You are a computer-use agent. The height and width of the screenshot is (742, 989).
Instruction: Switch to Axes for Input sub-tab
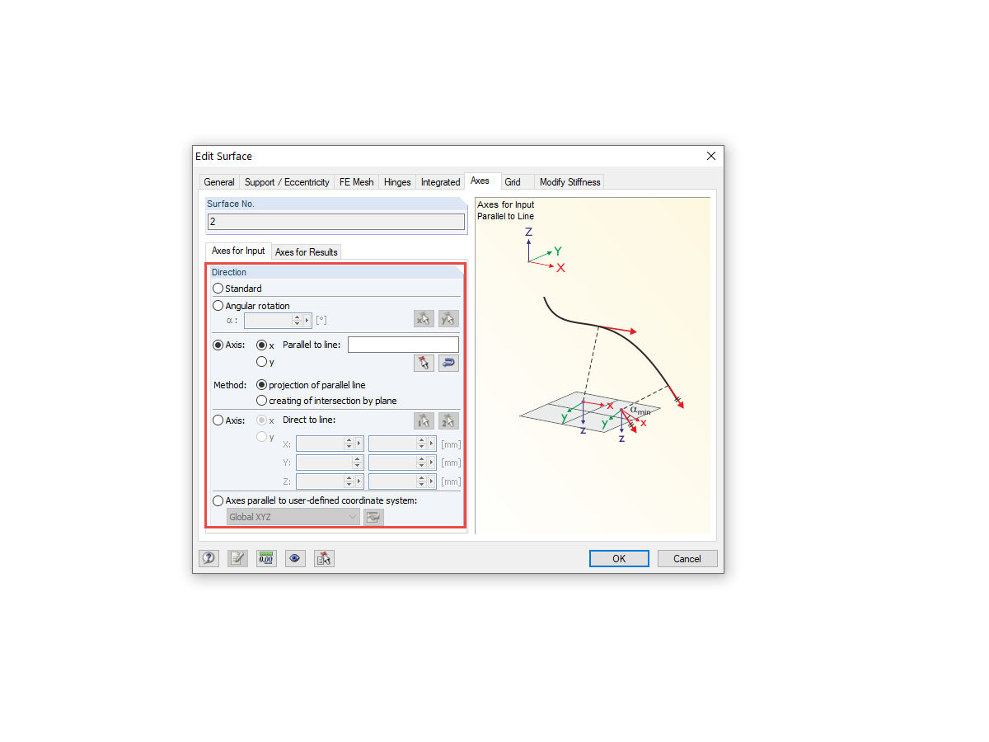coord(238,251)
